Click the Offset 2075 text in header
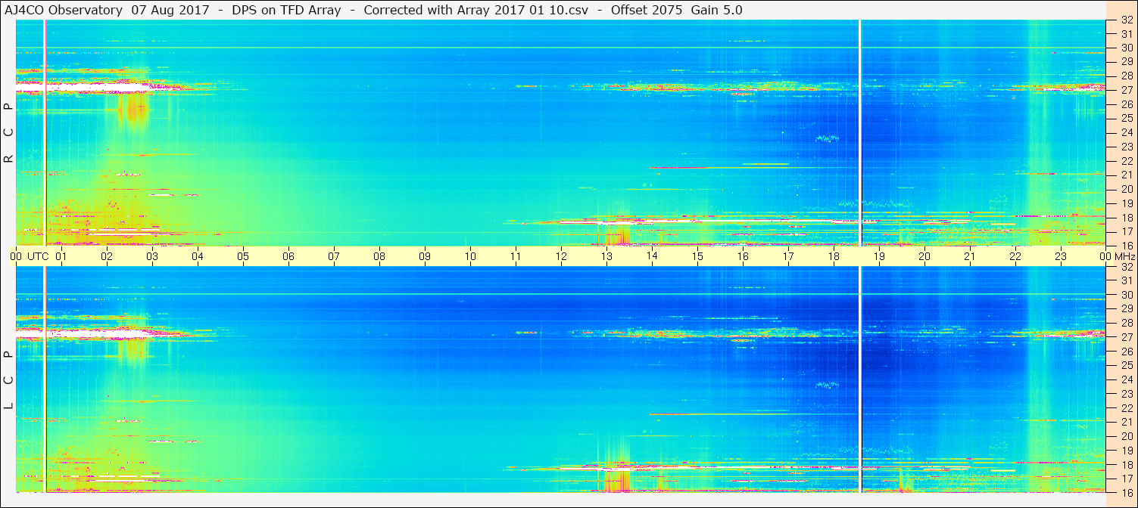The height and width of the screenshot is (508, 1138). 646,10
